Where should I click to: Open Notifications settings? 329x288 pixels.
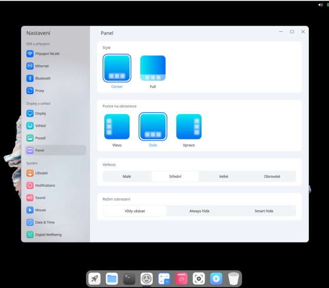[x=45, y=185]
